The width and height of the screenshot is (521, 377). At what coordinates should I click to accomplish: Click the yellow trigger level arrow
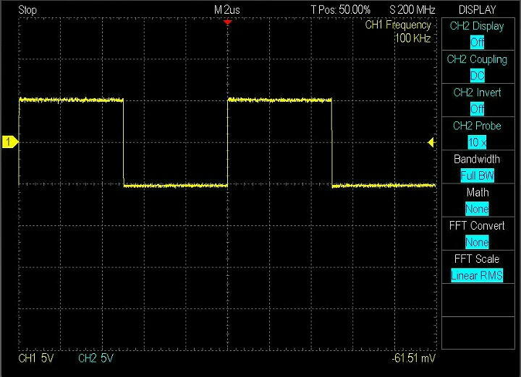[x=431, y=142]
